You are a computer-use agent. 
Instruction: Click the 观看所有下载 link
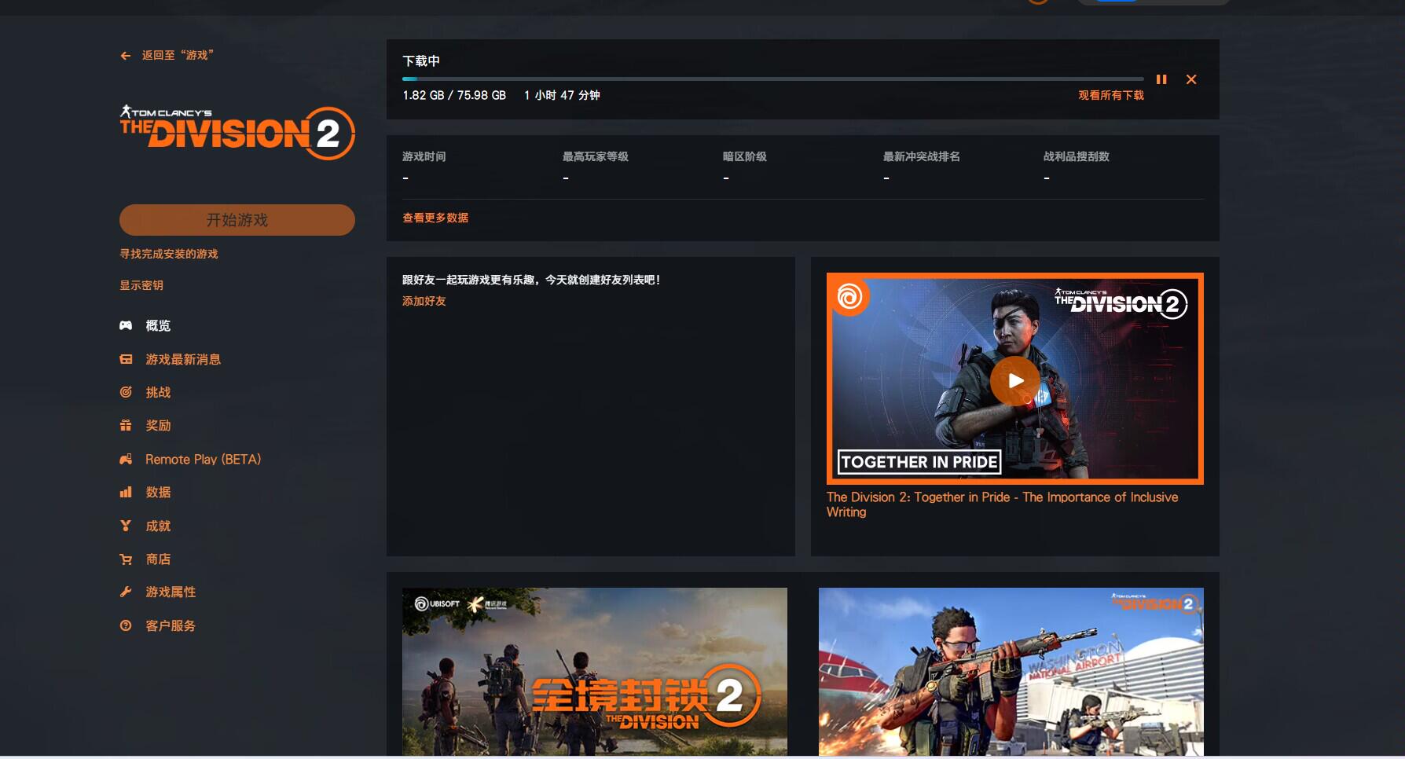(1110, 95)
